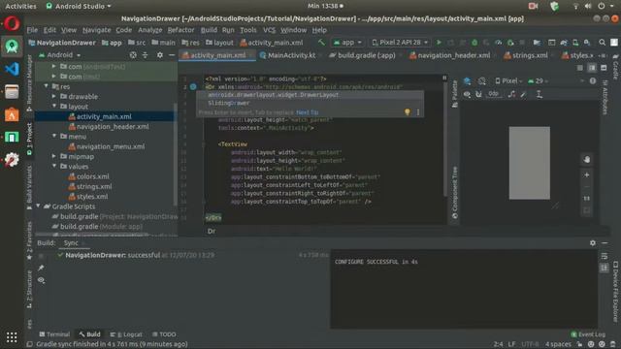This screenshot has height=349, width=621.
Task: Open AVD Manager phone icon in toolbar
Action: [575, 43]
